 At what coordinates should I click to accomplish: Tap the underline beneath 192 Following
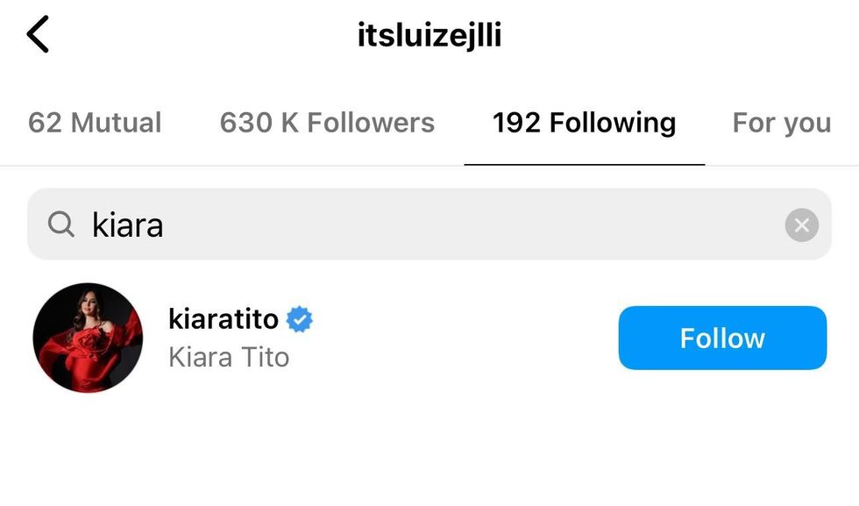pos(585,164)
